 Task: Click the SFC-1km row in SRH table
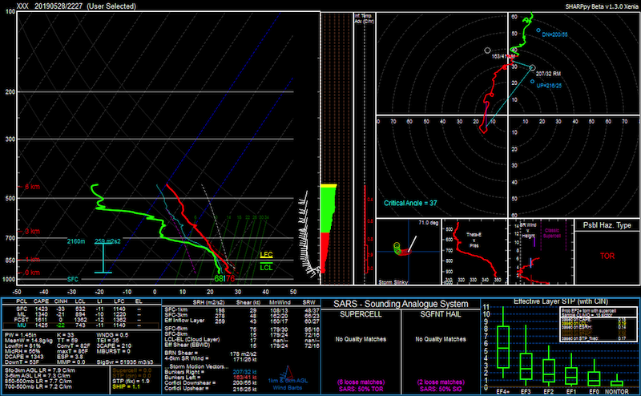pos(242,310)
